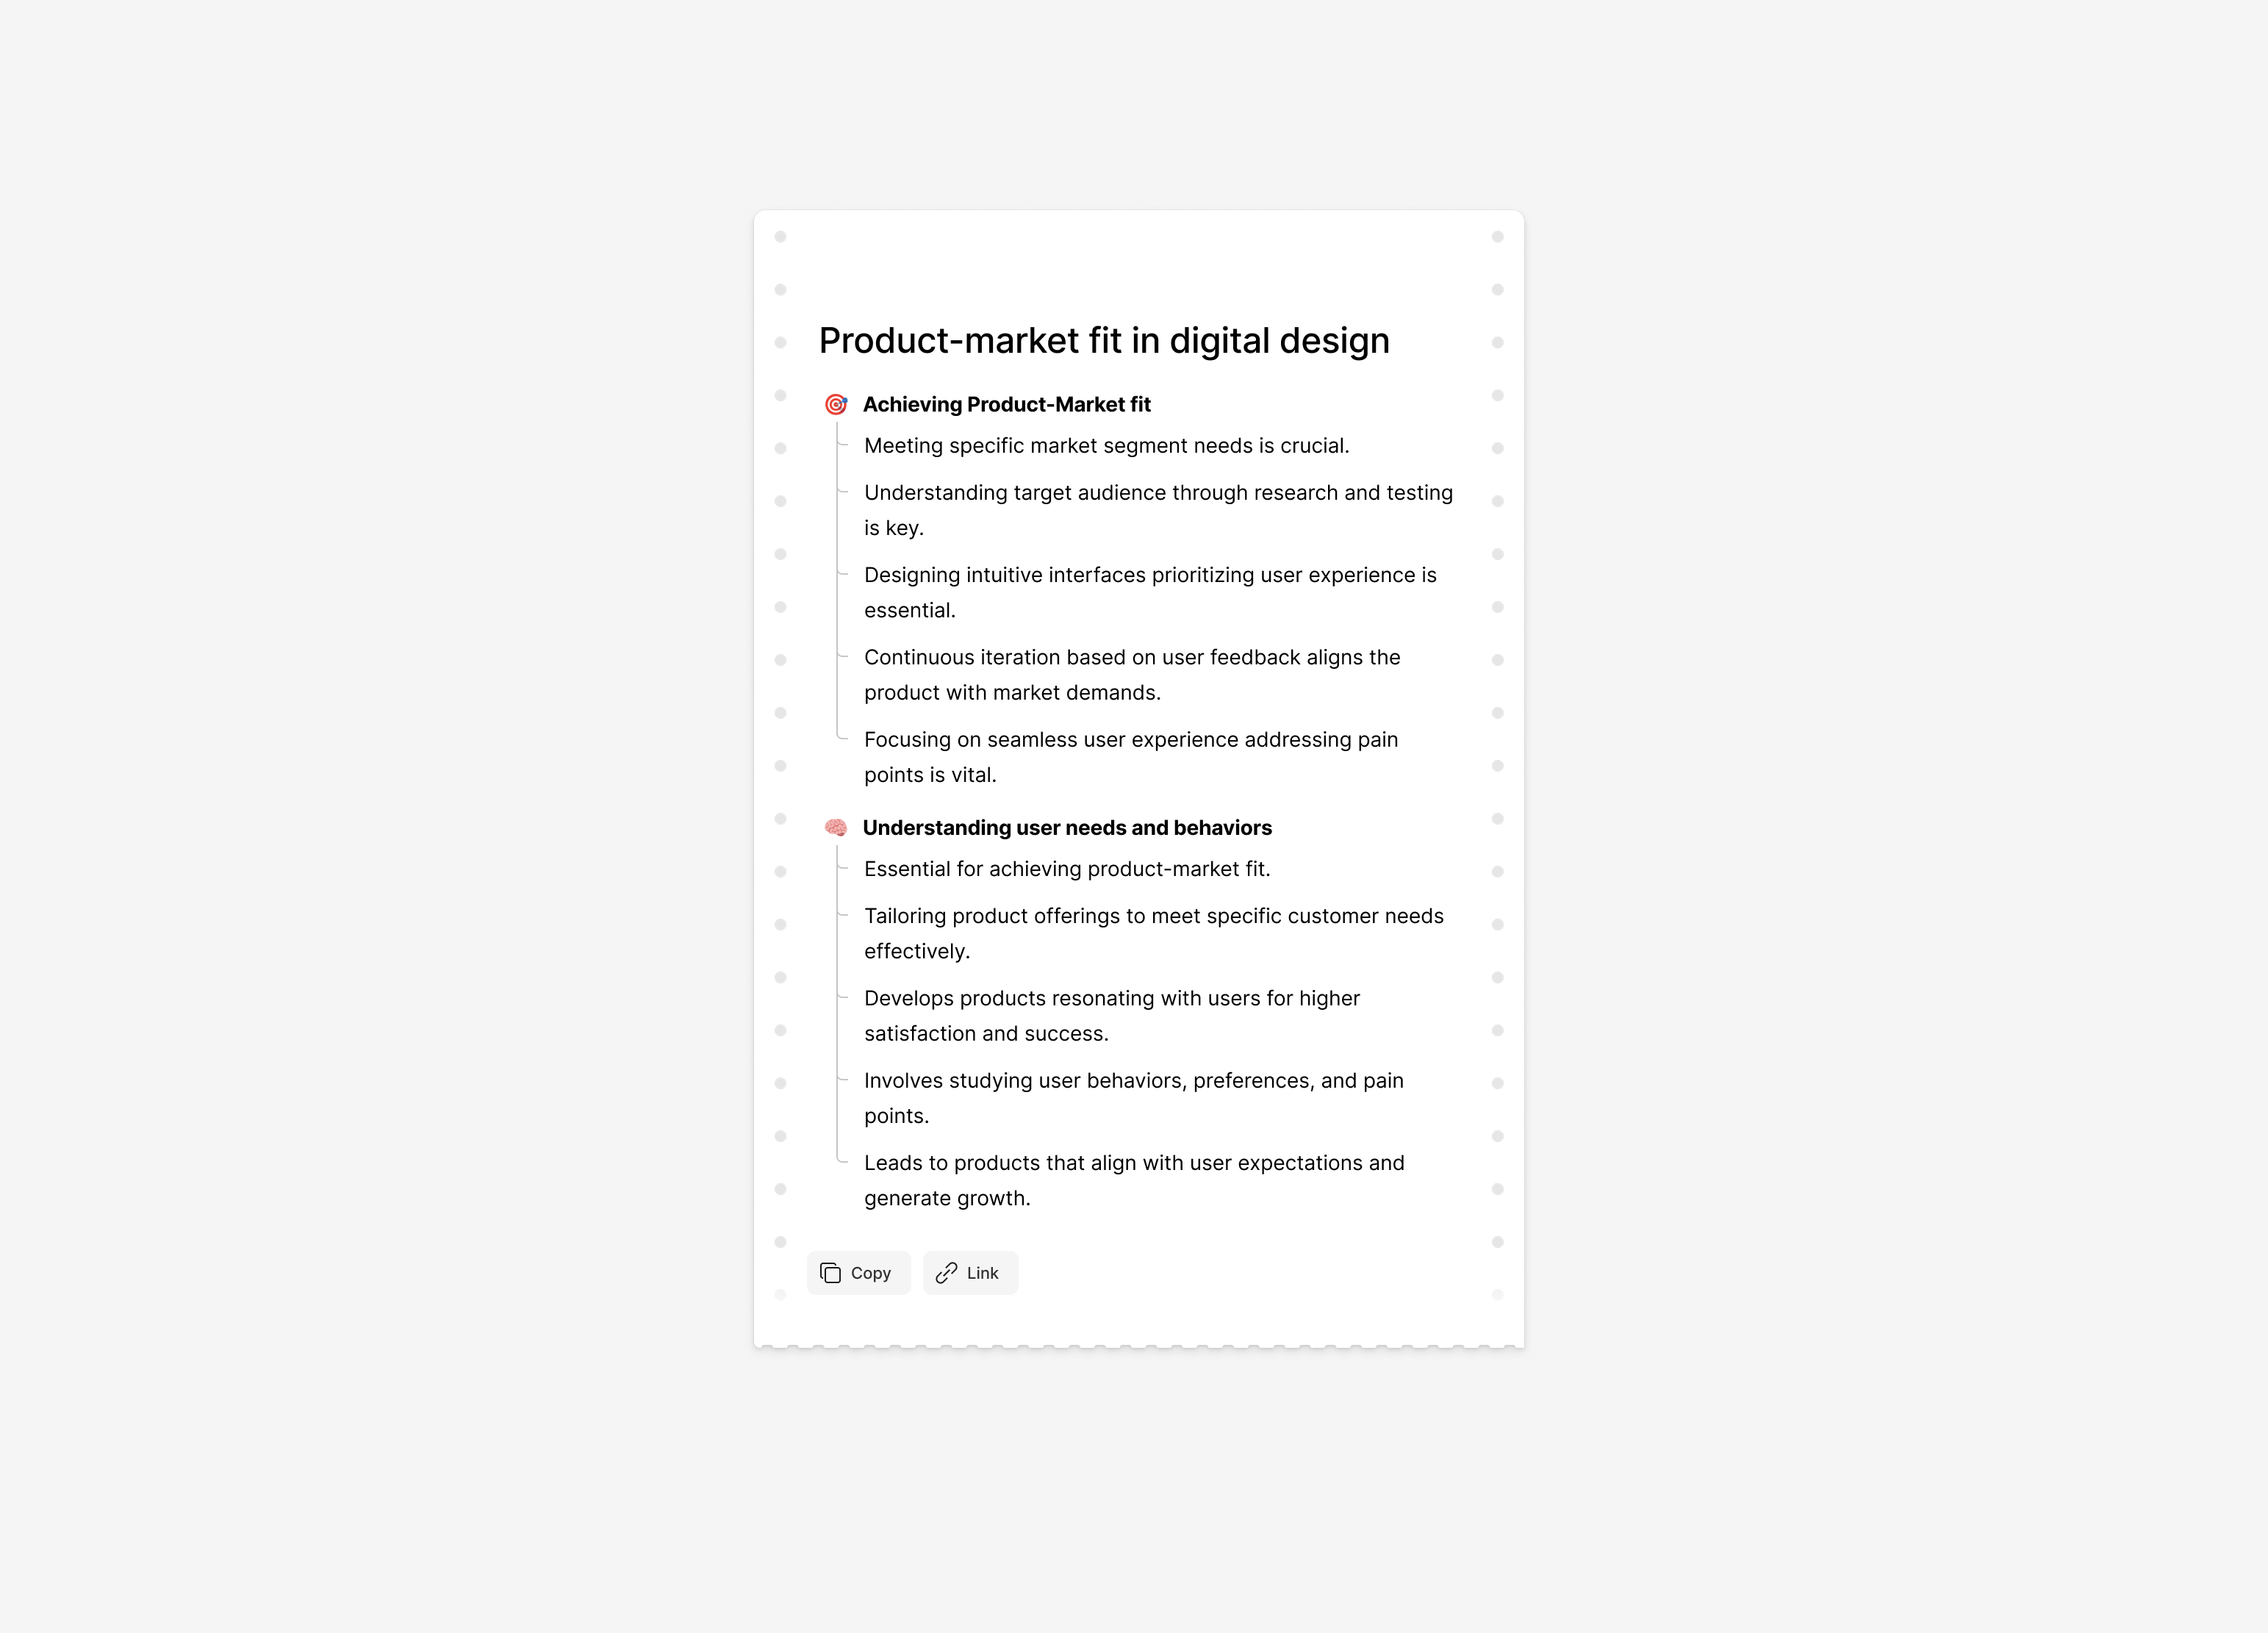Image resolution: width=2268 pixels, height=1633 pixels.
Task: Click the Link button to generate URL
Action: 970,1272
